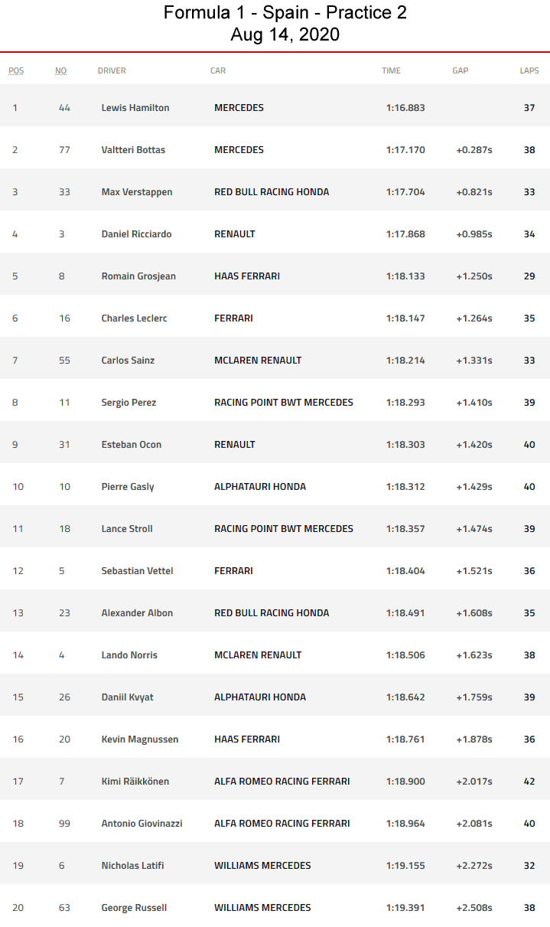The height and width of the screenshot is (927, 550).
Task: Click the DRIVER column header
Action: click(112, 70)
